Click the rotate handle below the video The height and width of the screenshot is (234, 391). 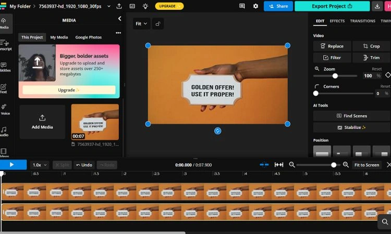click(x=218, y=131)
